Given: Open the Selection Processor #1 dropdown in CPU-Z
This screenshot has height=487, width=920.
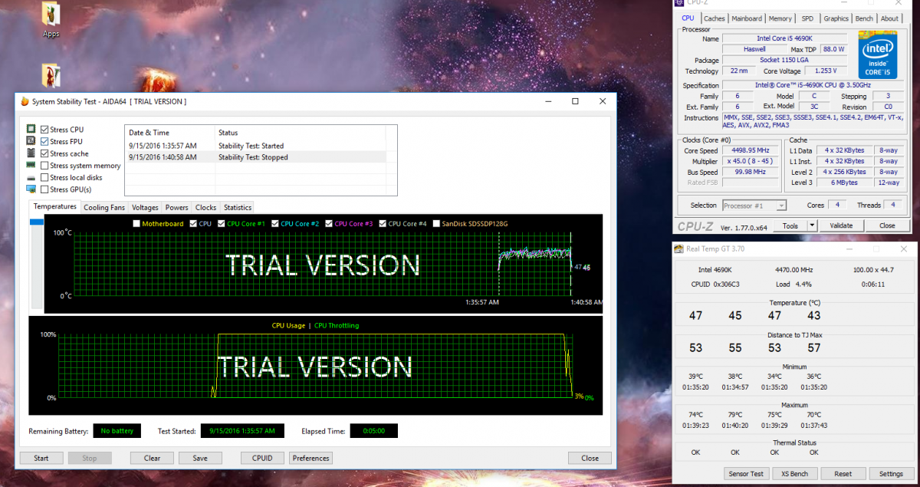Looking at the screenshot, I should (754, 206).
